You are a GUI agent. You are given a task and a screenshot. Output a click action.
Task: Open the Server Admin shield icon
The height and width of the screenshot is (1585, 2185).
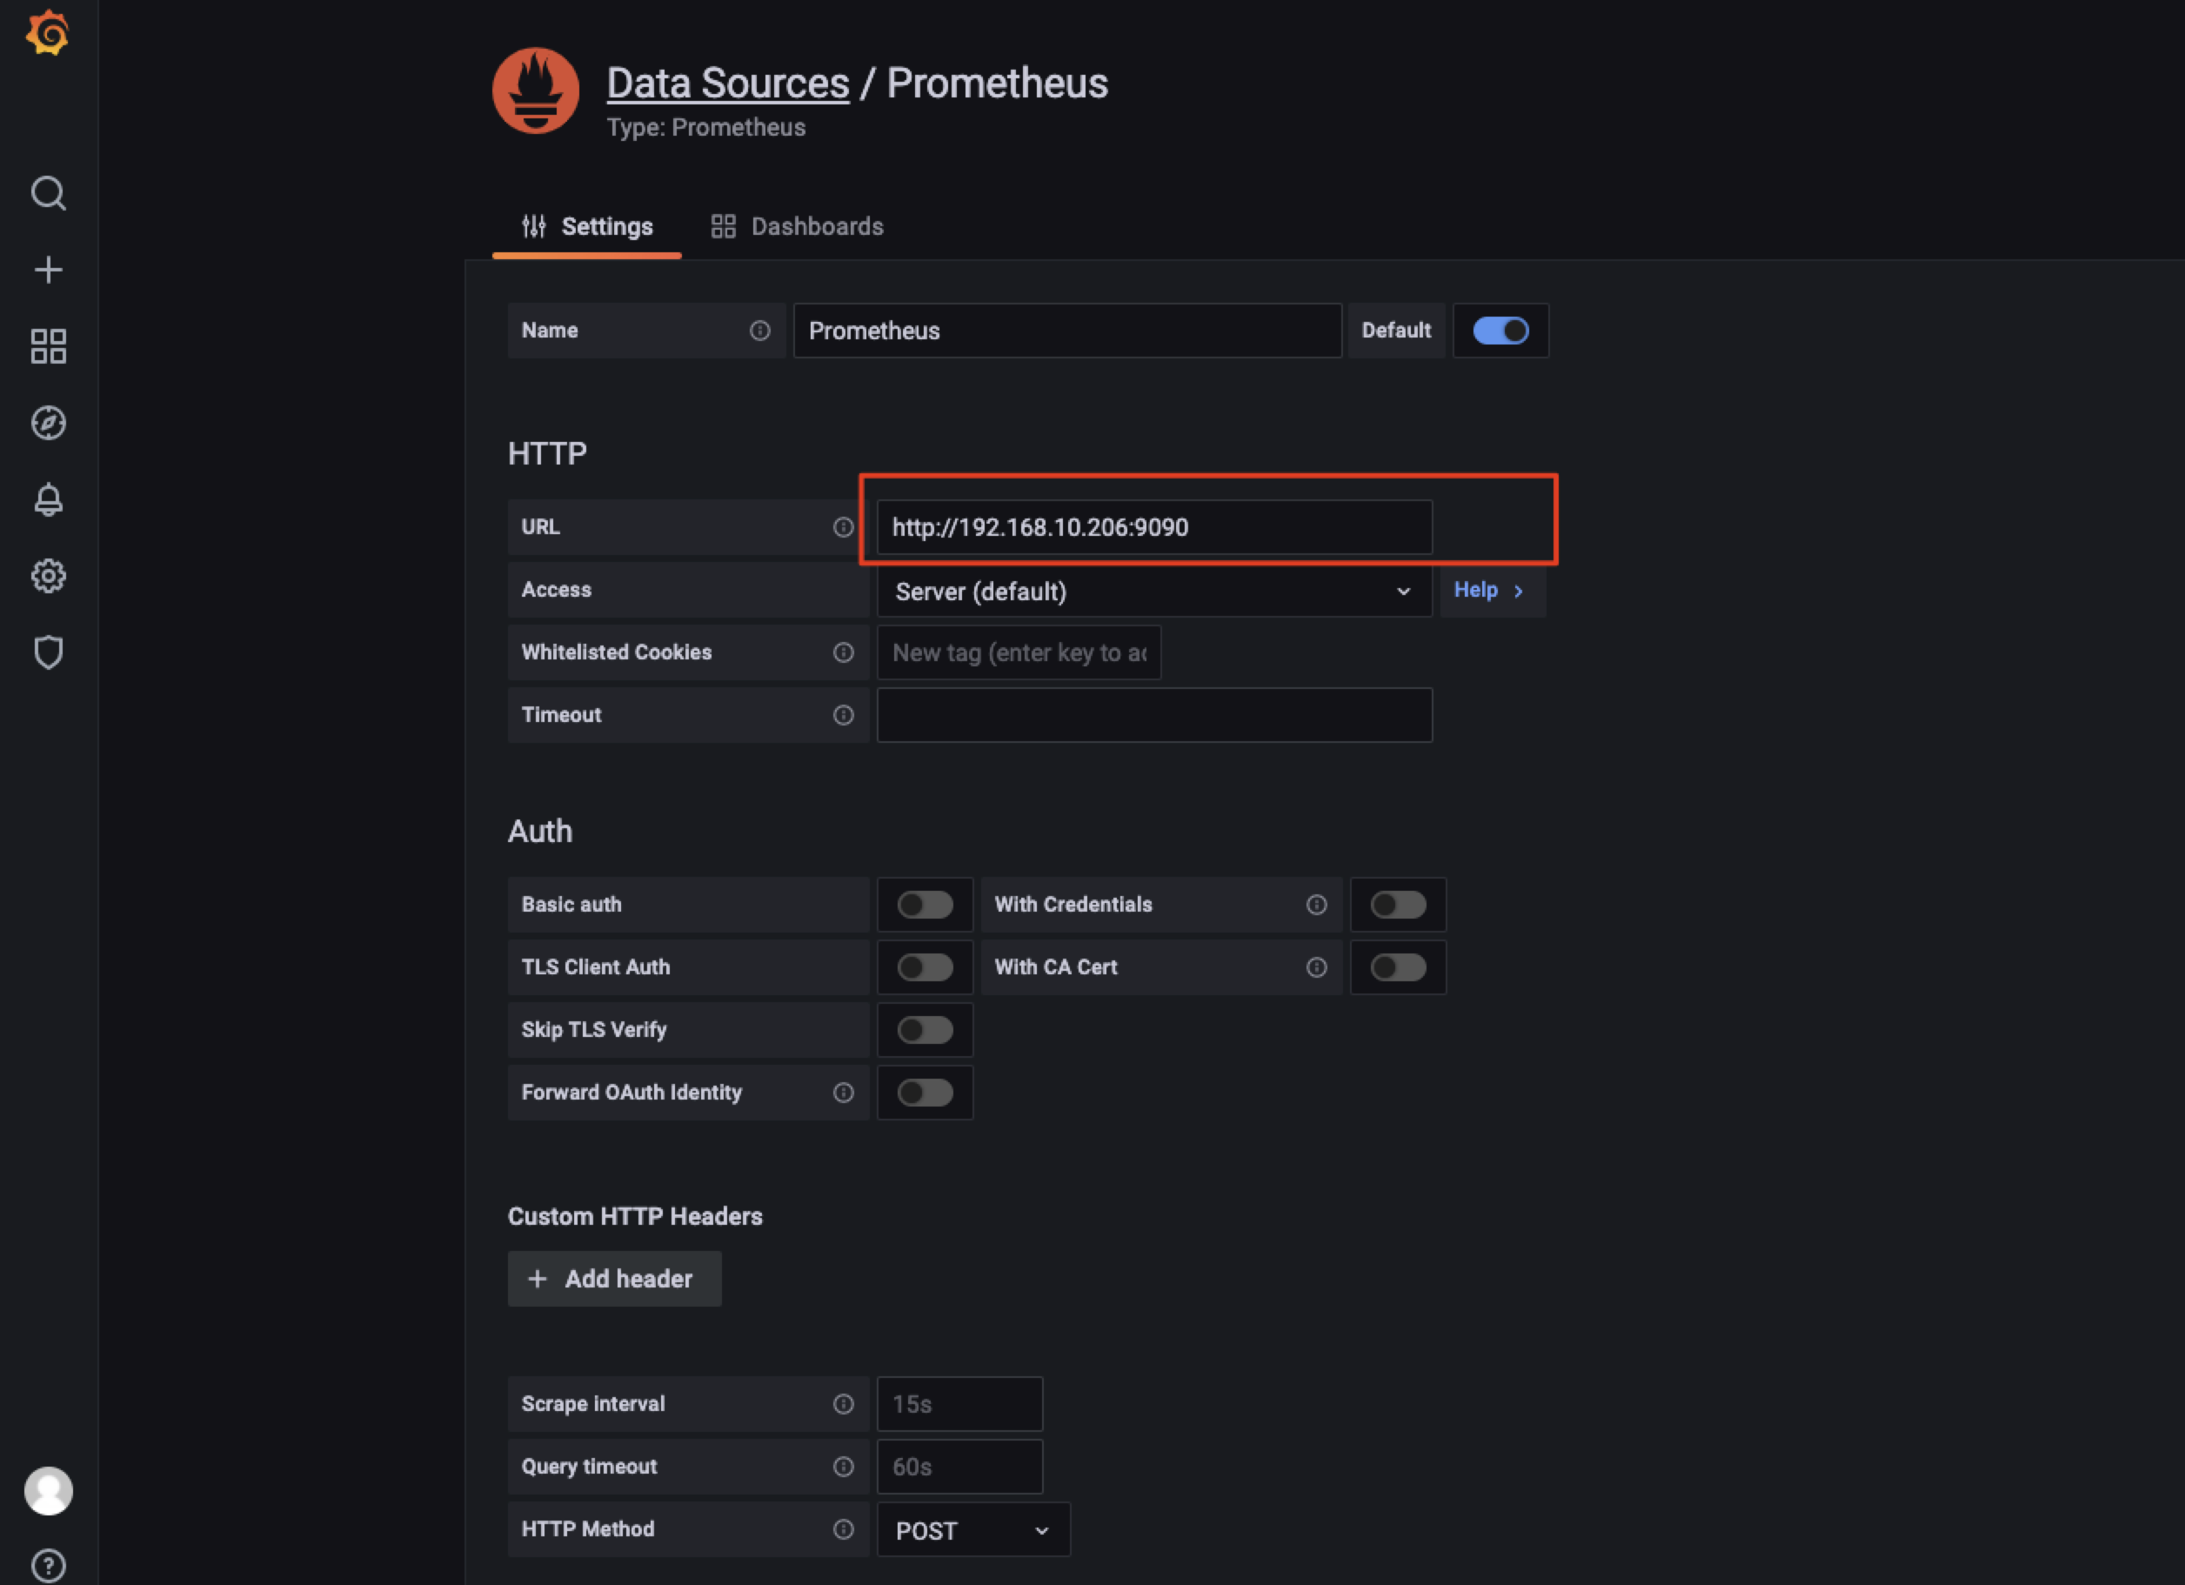click(48, 652)
